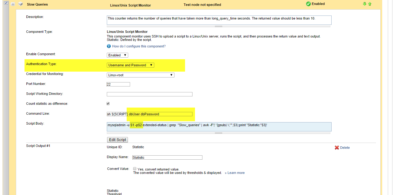Click the scrollbar beneath the Script Body
Image resolution: width=394 pixels, height=195 pixels.
218,133
